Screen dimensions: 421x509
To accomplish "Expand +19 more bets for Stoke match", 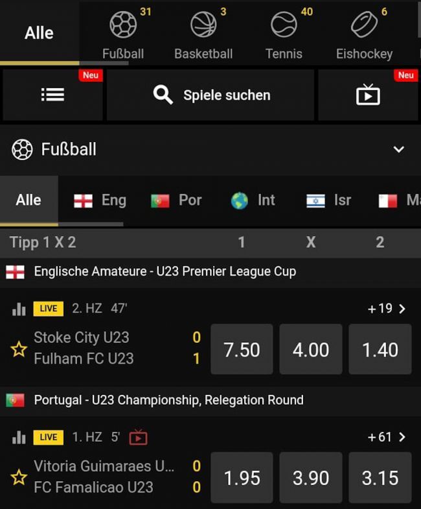I will tap(387, 309).
